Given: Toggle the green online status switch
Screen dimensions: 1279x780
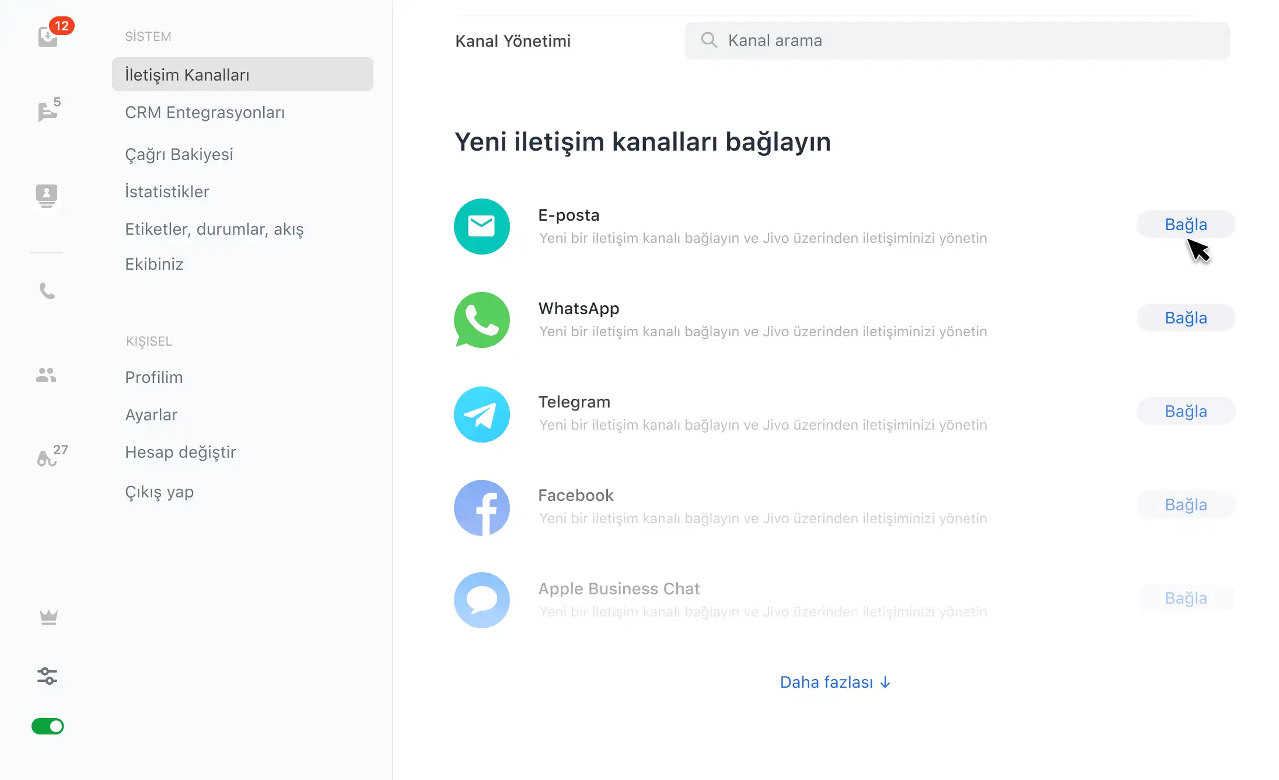Looking at the screenshot, I should click(x=48, y=726).
